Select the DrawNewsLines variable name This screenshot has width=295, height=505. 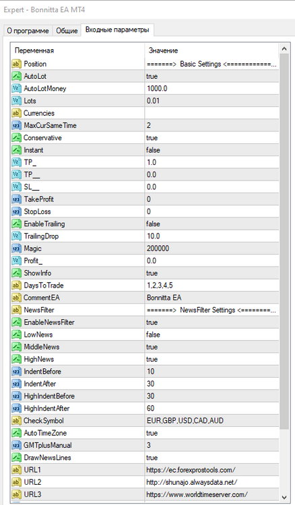point(47,458)
